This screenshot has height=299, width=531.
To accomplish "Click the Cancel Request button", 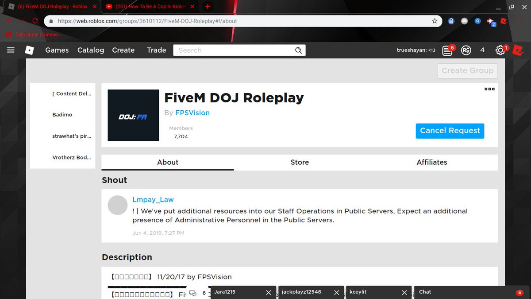I will 450,131.
